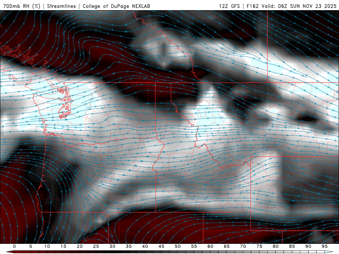Click the colorbar label "15"
The width and height of the screenshot is (339, 254).
[63, 246]
